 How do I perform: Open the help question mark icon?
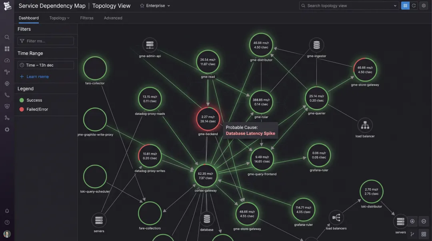7,223
